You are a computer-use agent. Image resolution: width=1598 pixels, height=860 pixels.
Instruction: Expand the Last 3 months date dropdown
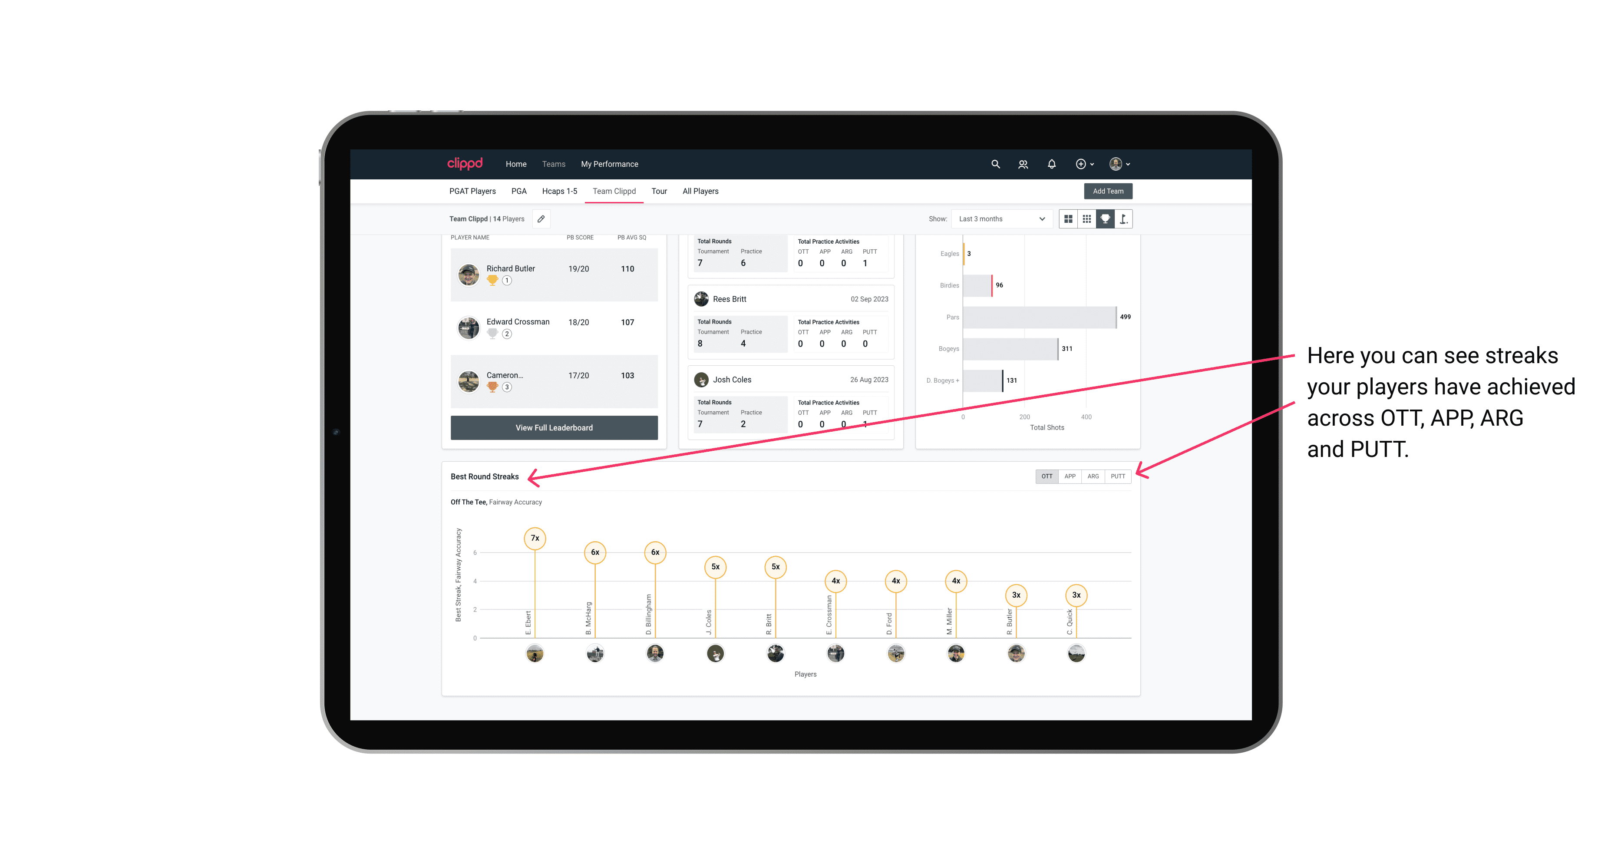tap(1000, 219)
